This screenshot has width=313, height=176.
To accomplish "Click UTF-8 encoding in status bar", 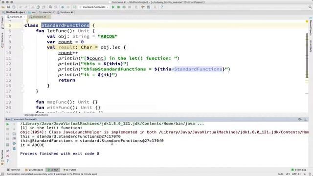I will coord(296,174).
